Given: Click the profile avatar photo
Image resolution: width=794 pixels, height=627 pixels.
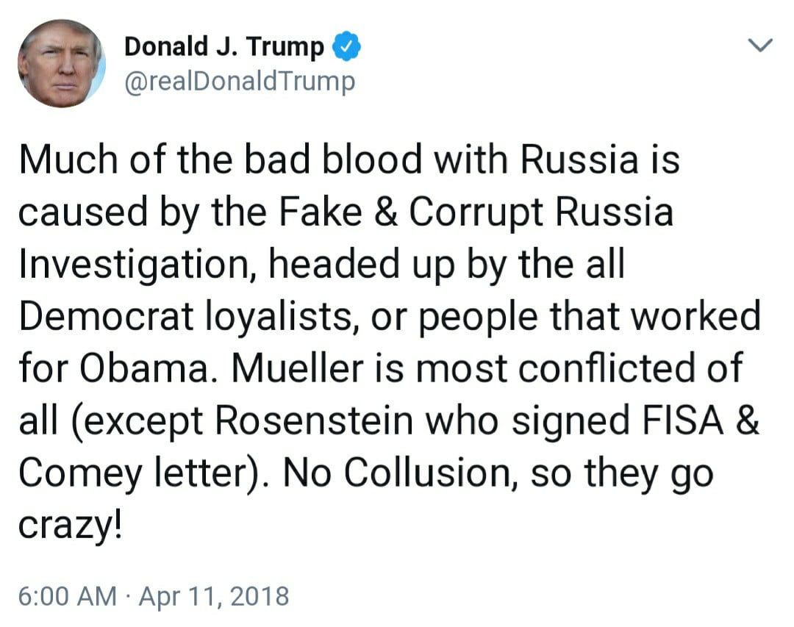Looking at the screenshot, I should tap(62, 63).
